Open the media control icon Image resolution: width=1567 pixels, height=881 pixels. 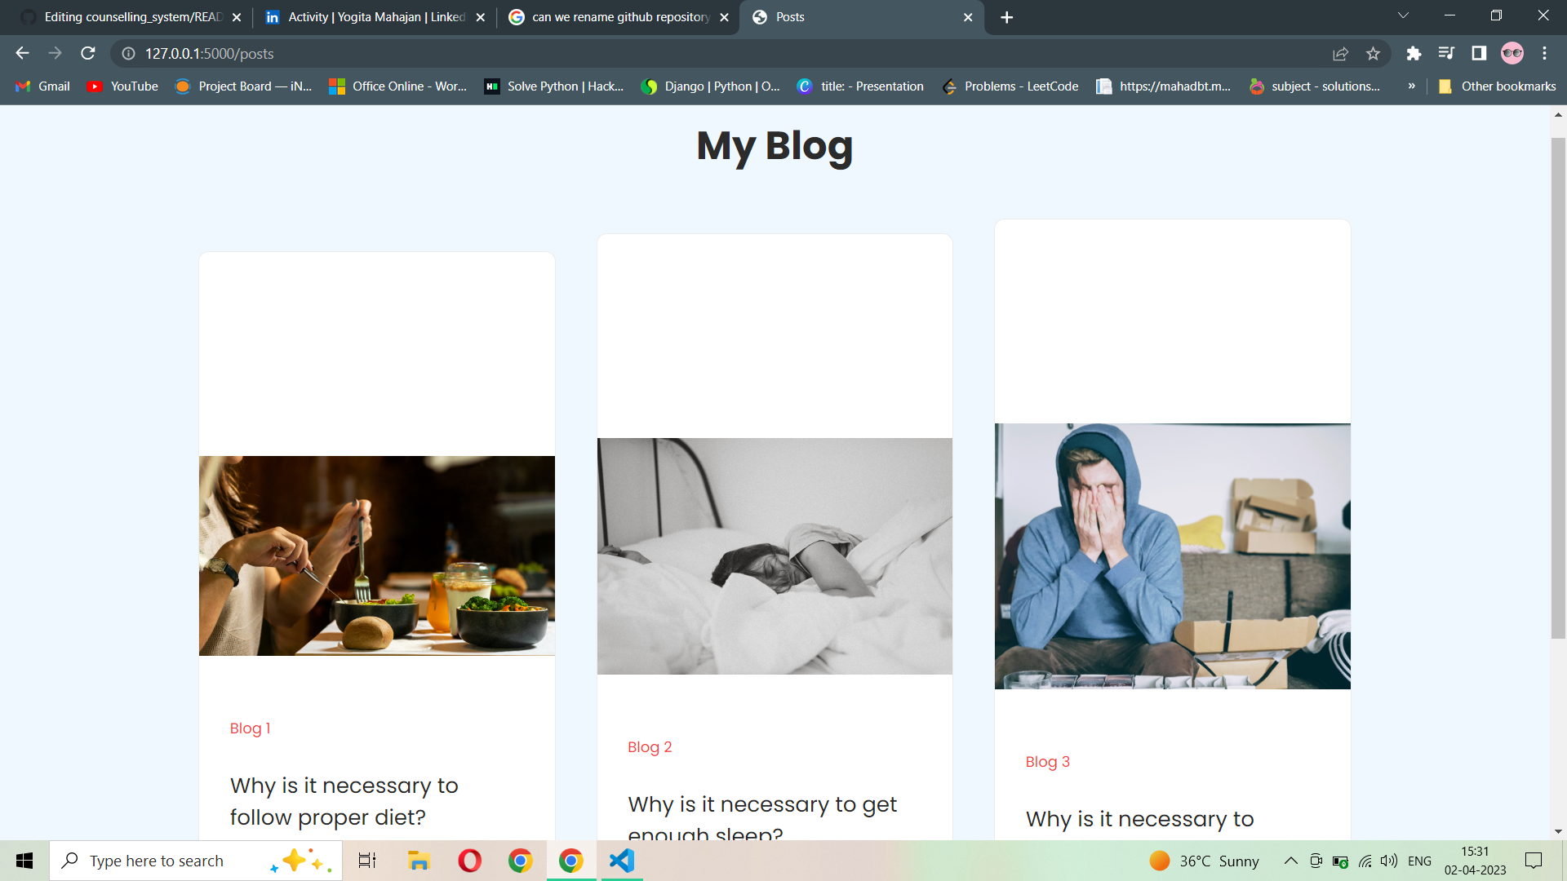tap(1446, 53)
